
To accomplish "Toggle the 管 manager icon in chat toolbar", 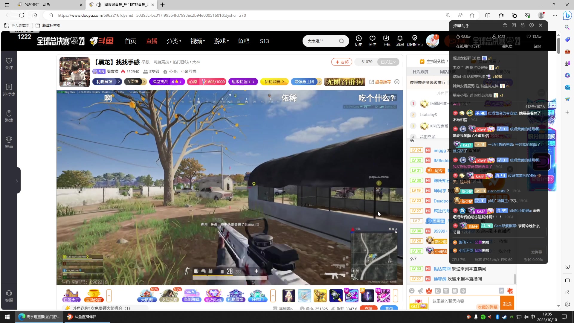I will pos(446,291).
